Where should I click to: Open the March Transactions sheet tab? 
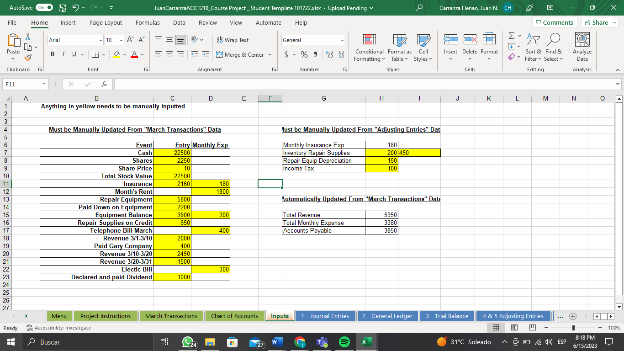pyautogui.click(x=171, y=316)
